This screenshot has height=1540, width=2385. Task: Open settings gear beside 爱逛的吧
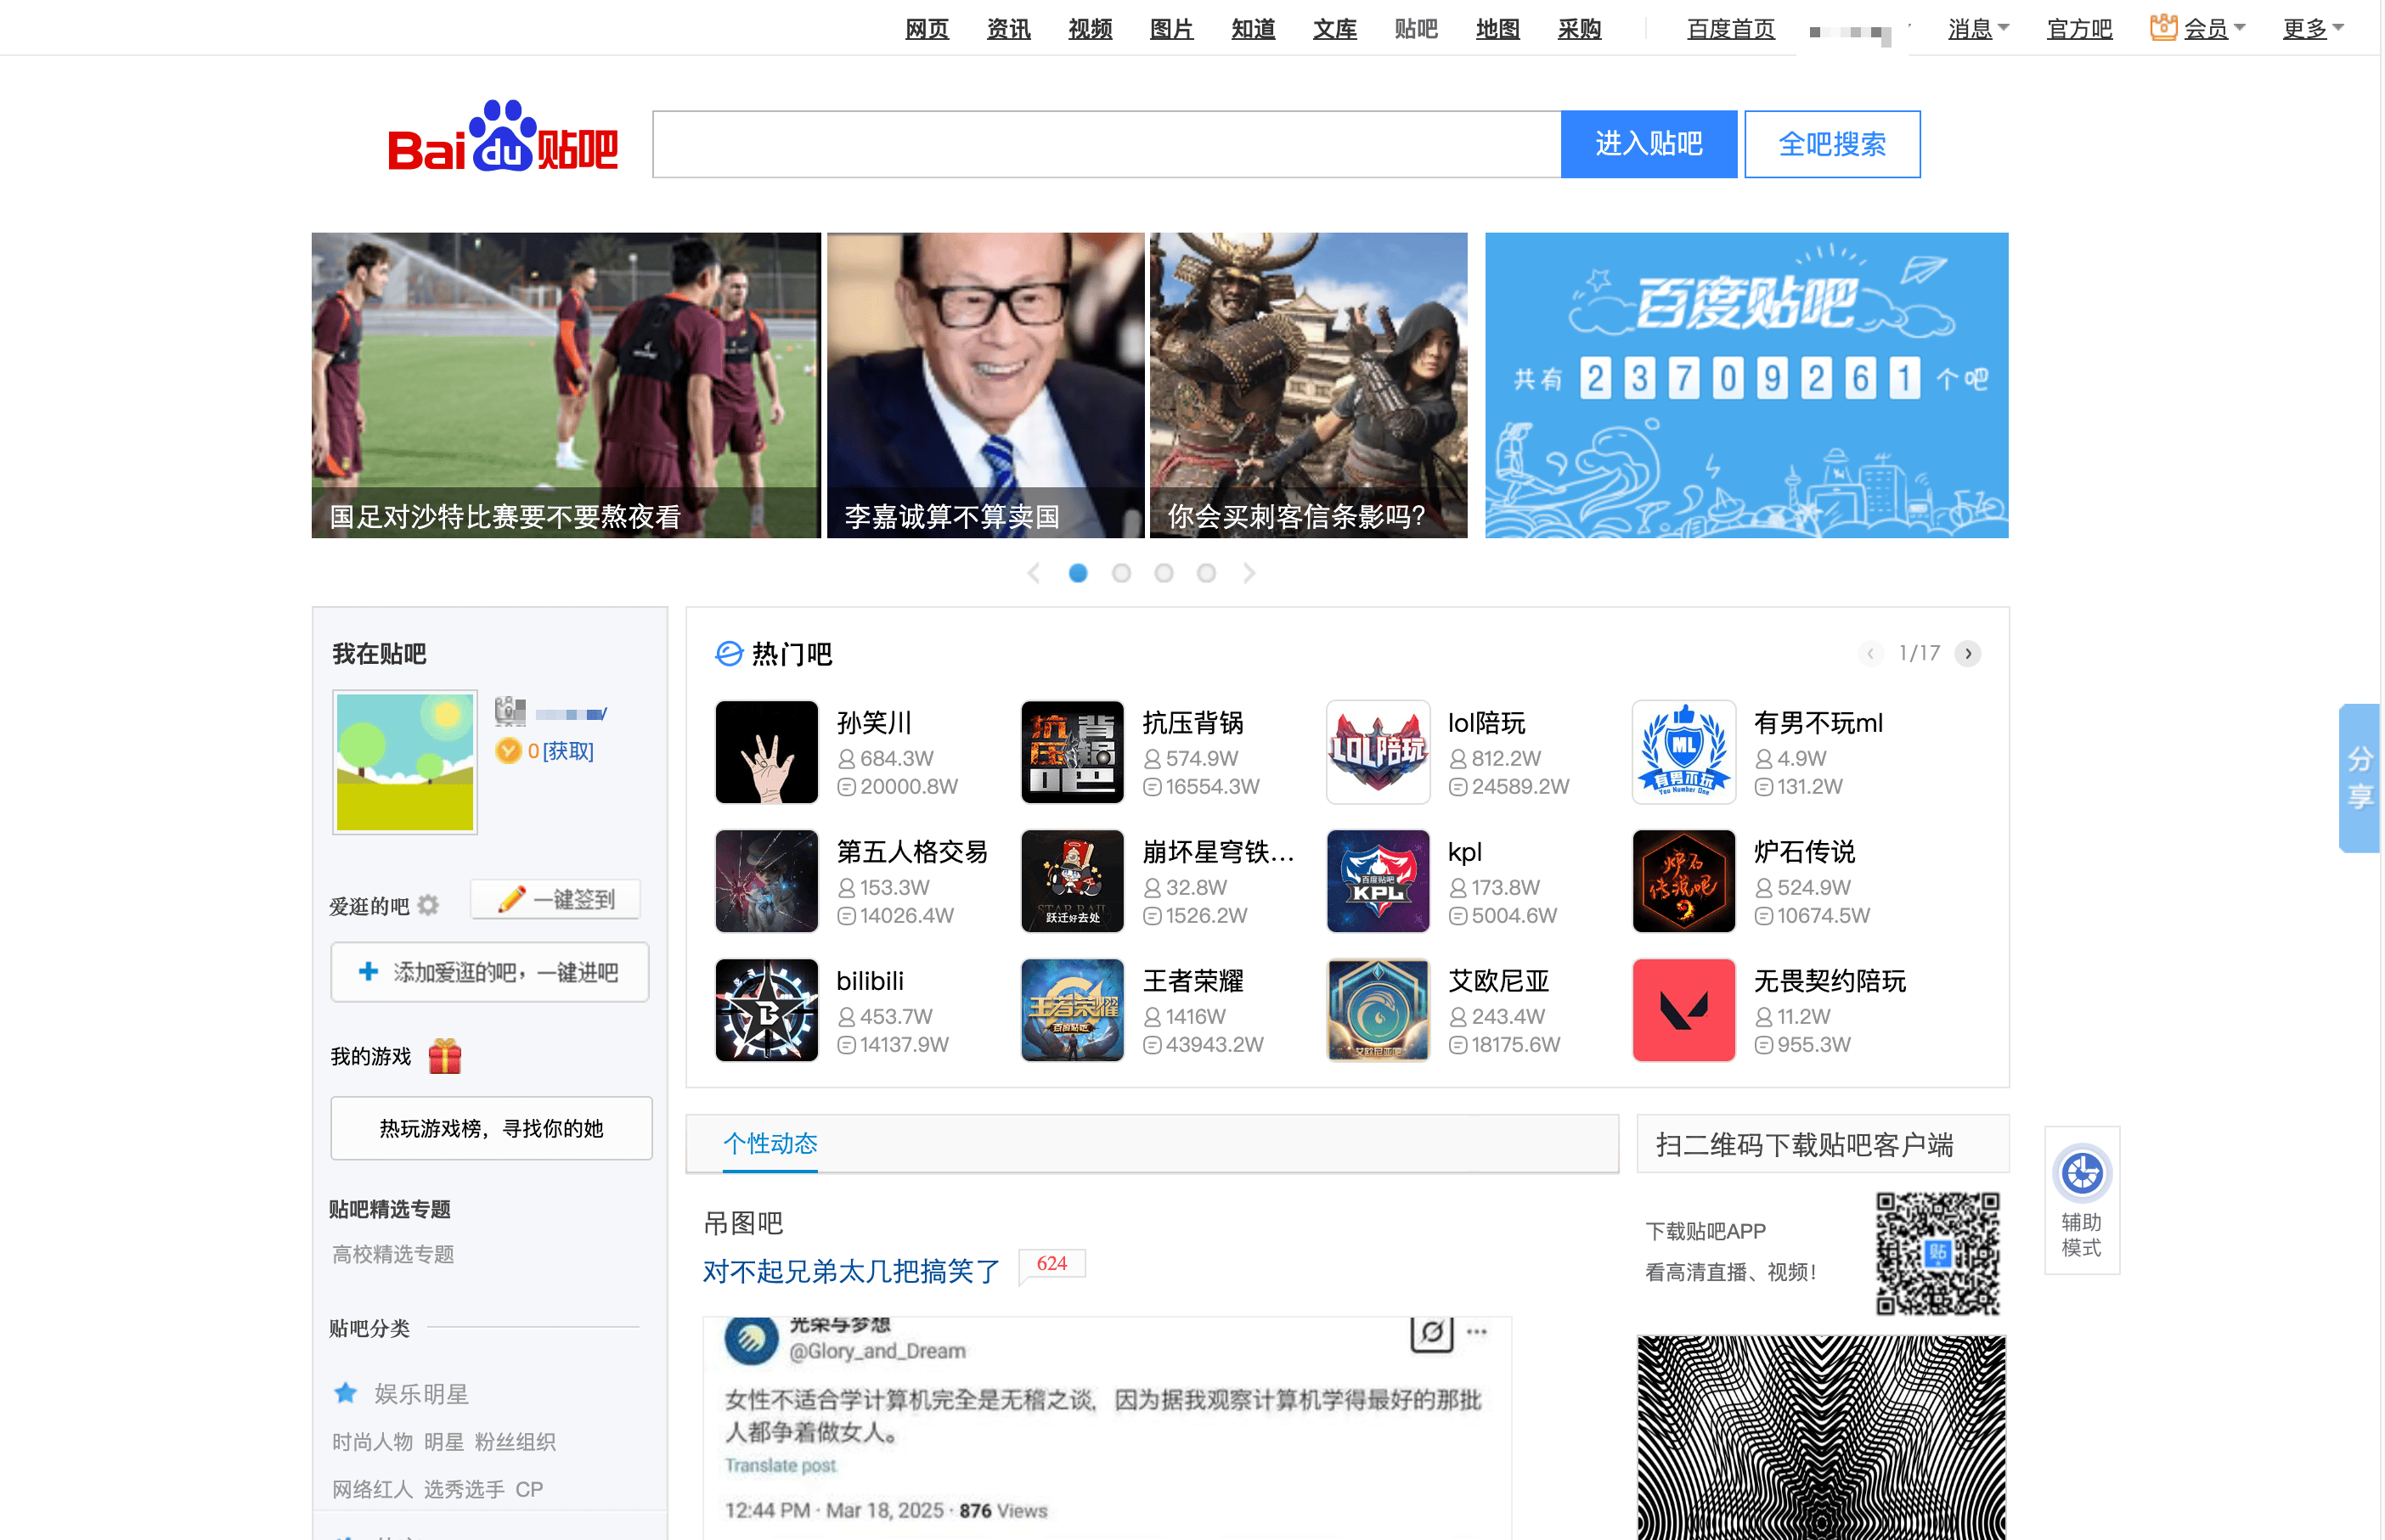pyautogui.click(x=428, y=905)
